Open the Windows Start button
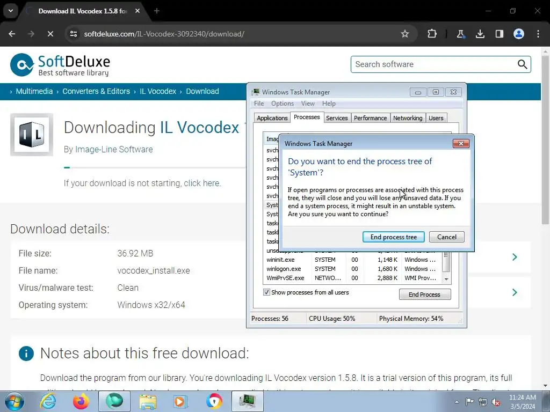Viewport: 550px width, 412px height. (x=15, y=401)
